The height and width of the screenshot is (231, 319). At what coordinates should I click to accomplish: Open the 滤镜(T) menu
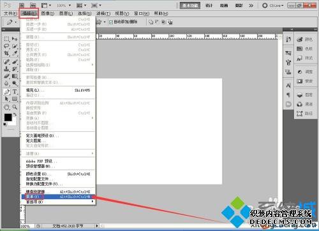click(x=103, y=13)
